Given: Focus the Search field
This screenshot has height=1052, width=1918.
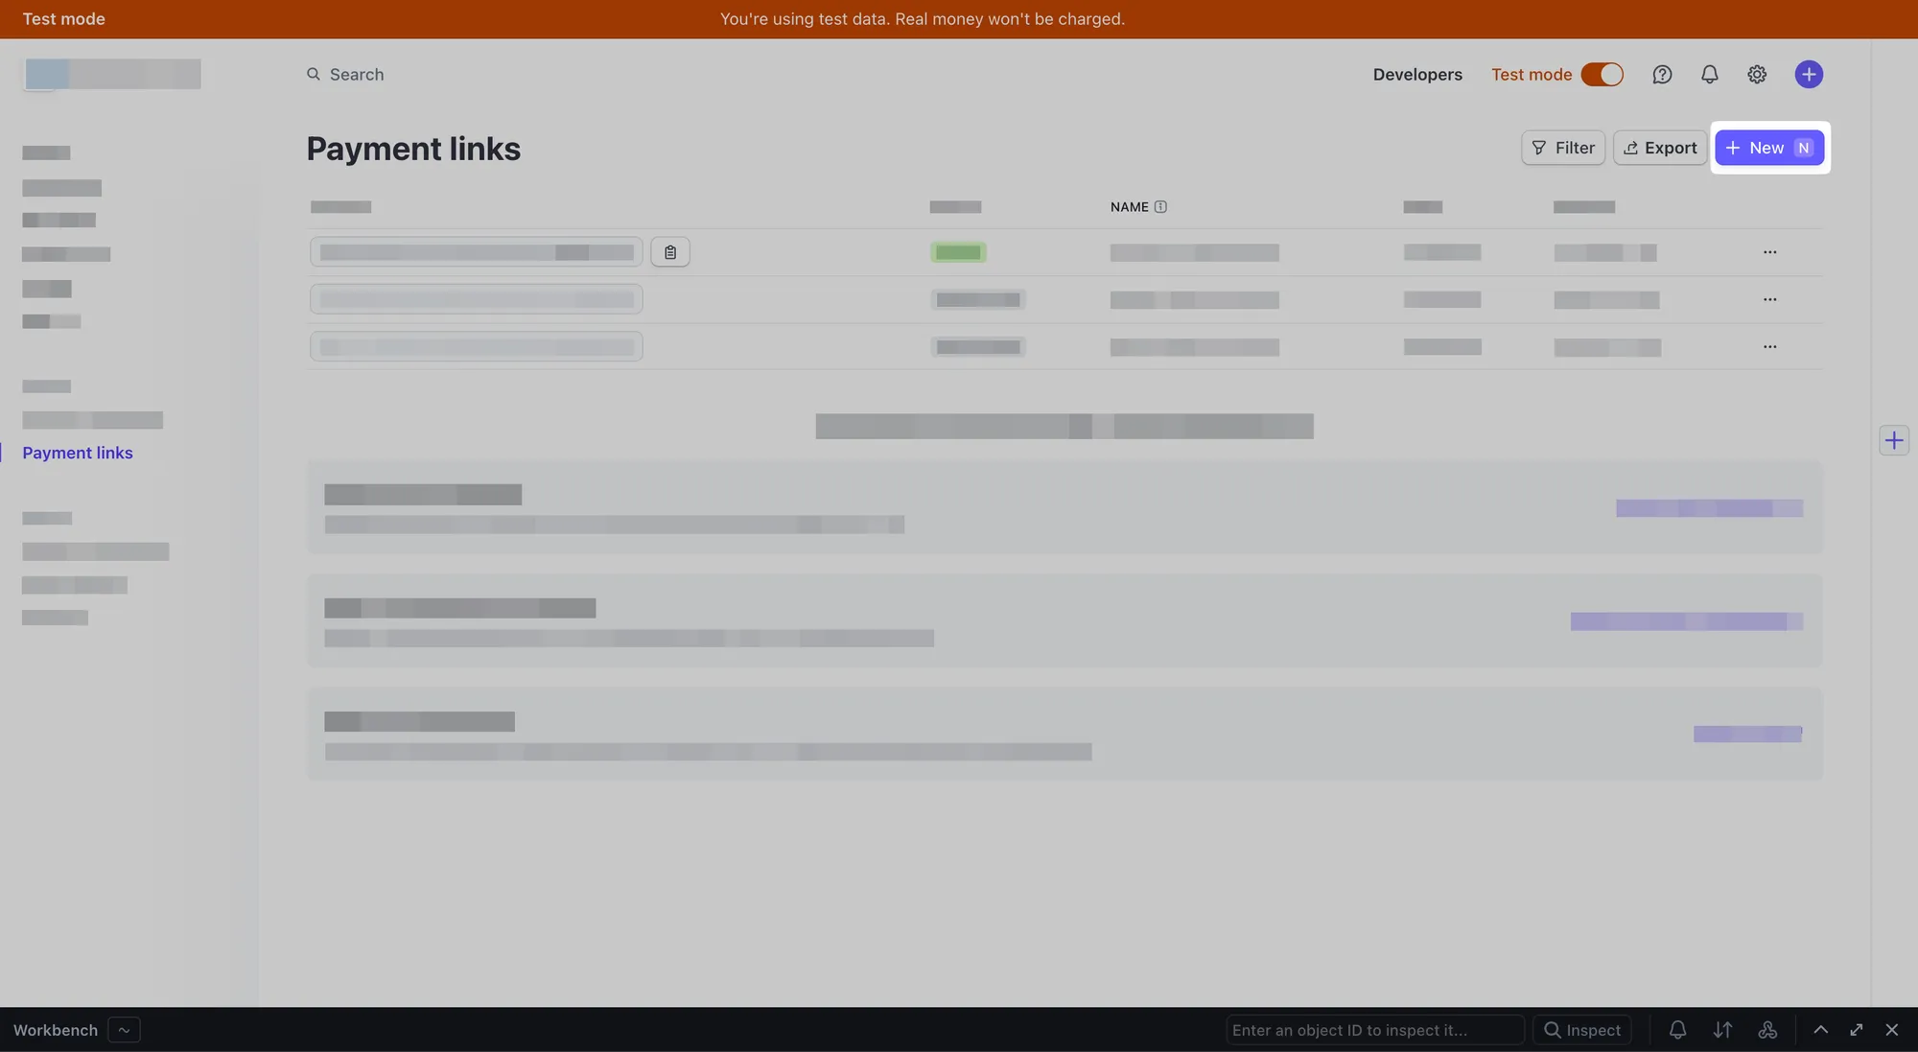Looking at the screenshot, I should [356, 74].
